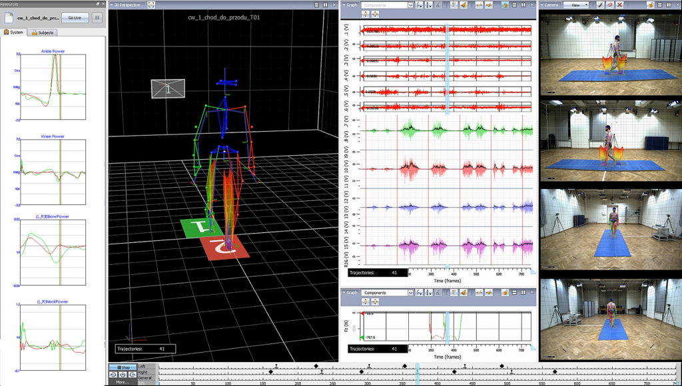The height and width of the screenshot is (386, 682).
Task: Select the (L,R)ElbowPower graph
Action: pyautogui.click(x=53, y=251)
